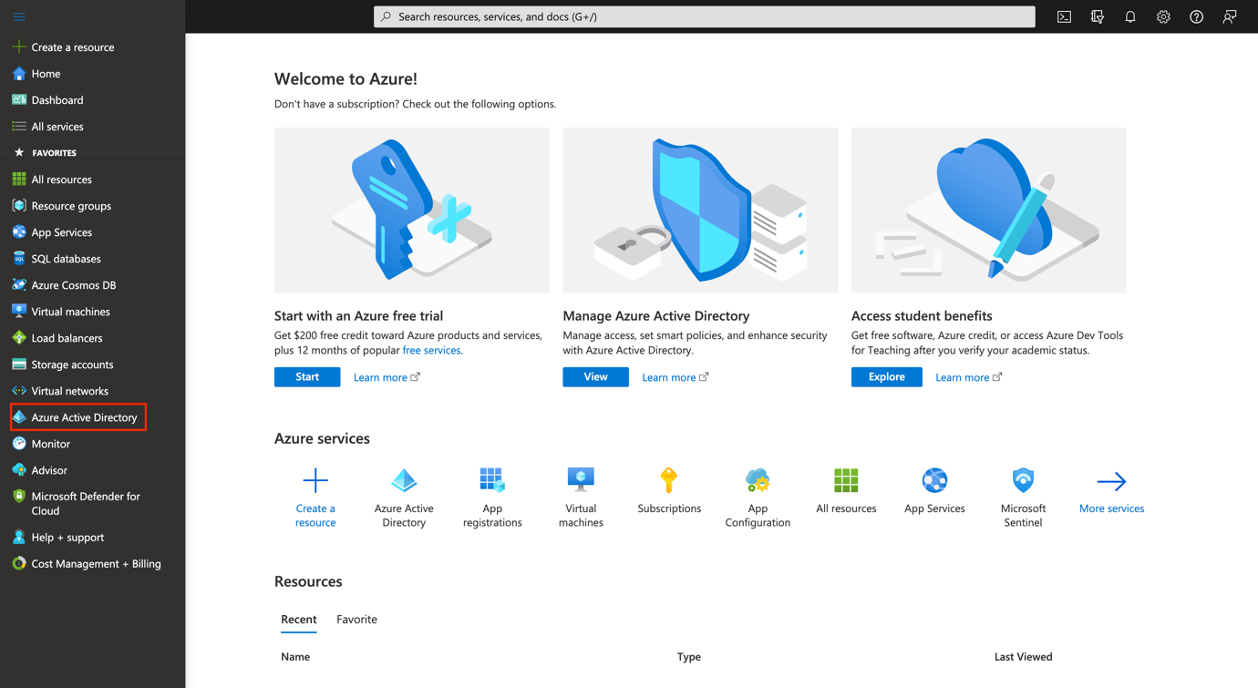Collapse the portal menu with the hamburger icon

pos(19,16)
